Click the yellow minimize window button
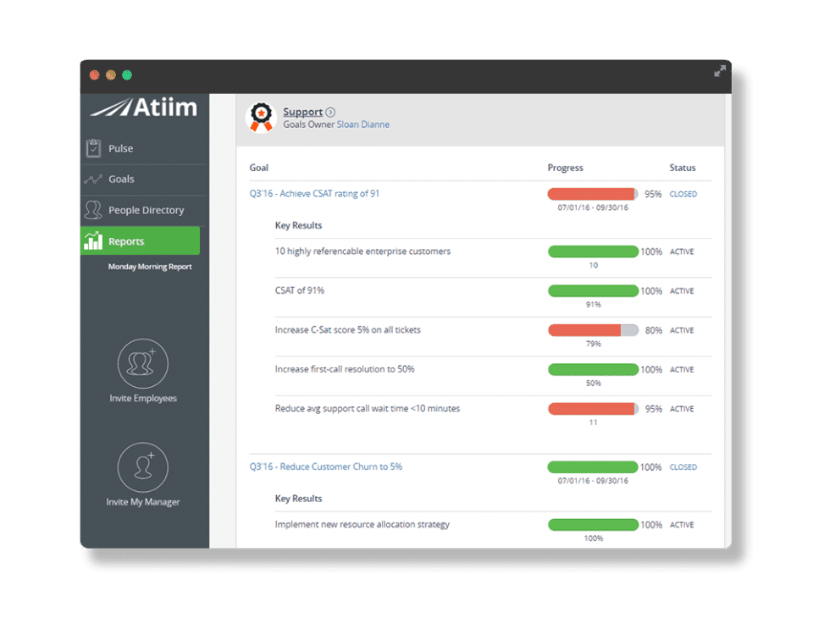The height and width of the screenshot is (624, 813). pyautogui.click(x=110, y=75)
